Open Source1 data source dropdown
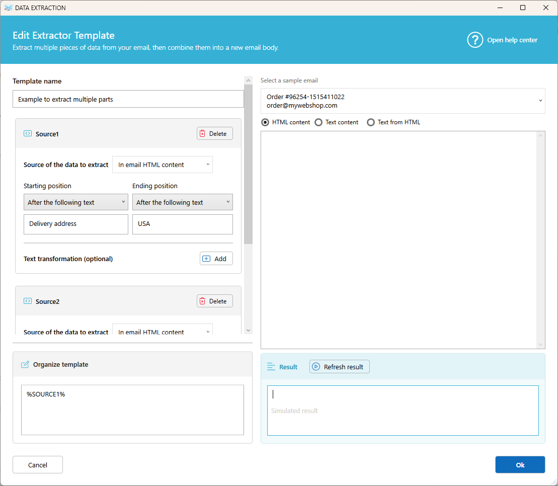 (163, 165)
